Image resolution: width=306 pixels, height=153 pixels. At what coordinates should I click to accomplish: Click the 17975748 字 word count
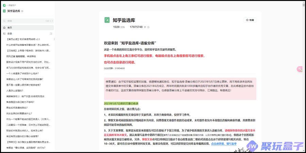138,27
